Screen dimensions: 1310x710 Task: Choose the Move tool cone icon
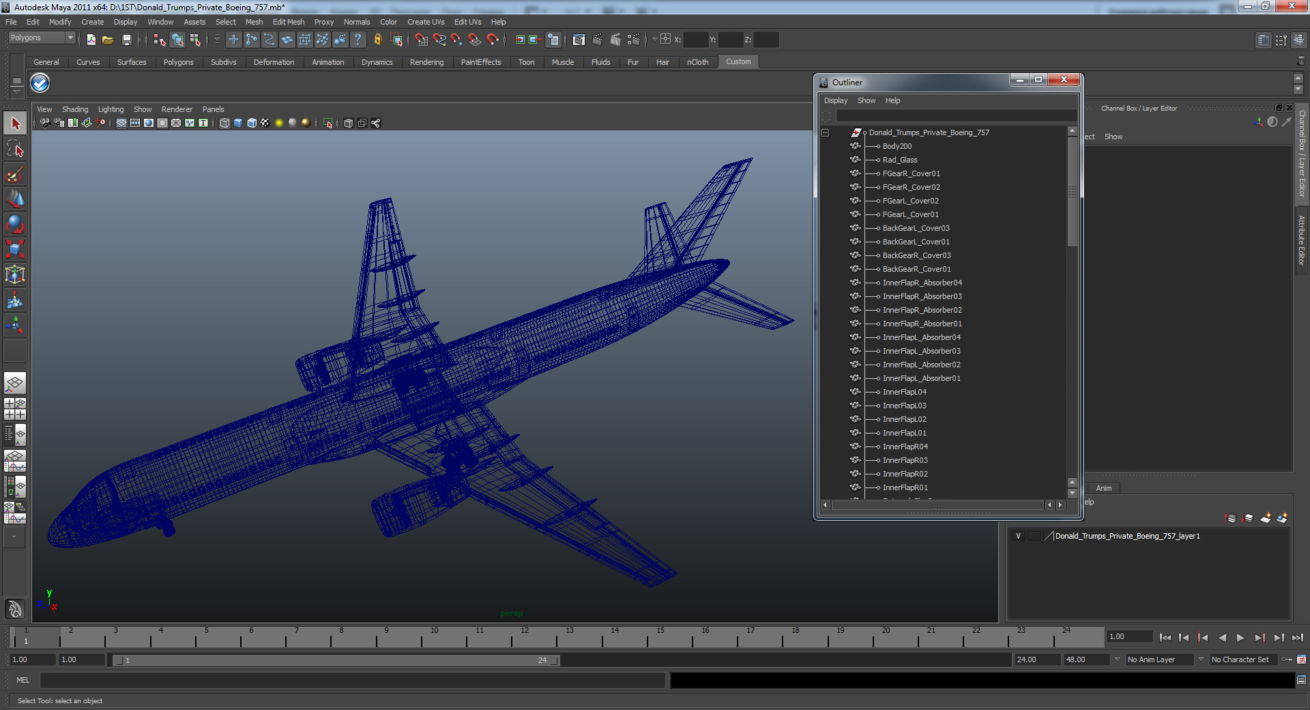tap(15, 199)
